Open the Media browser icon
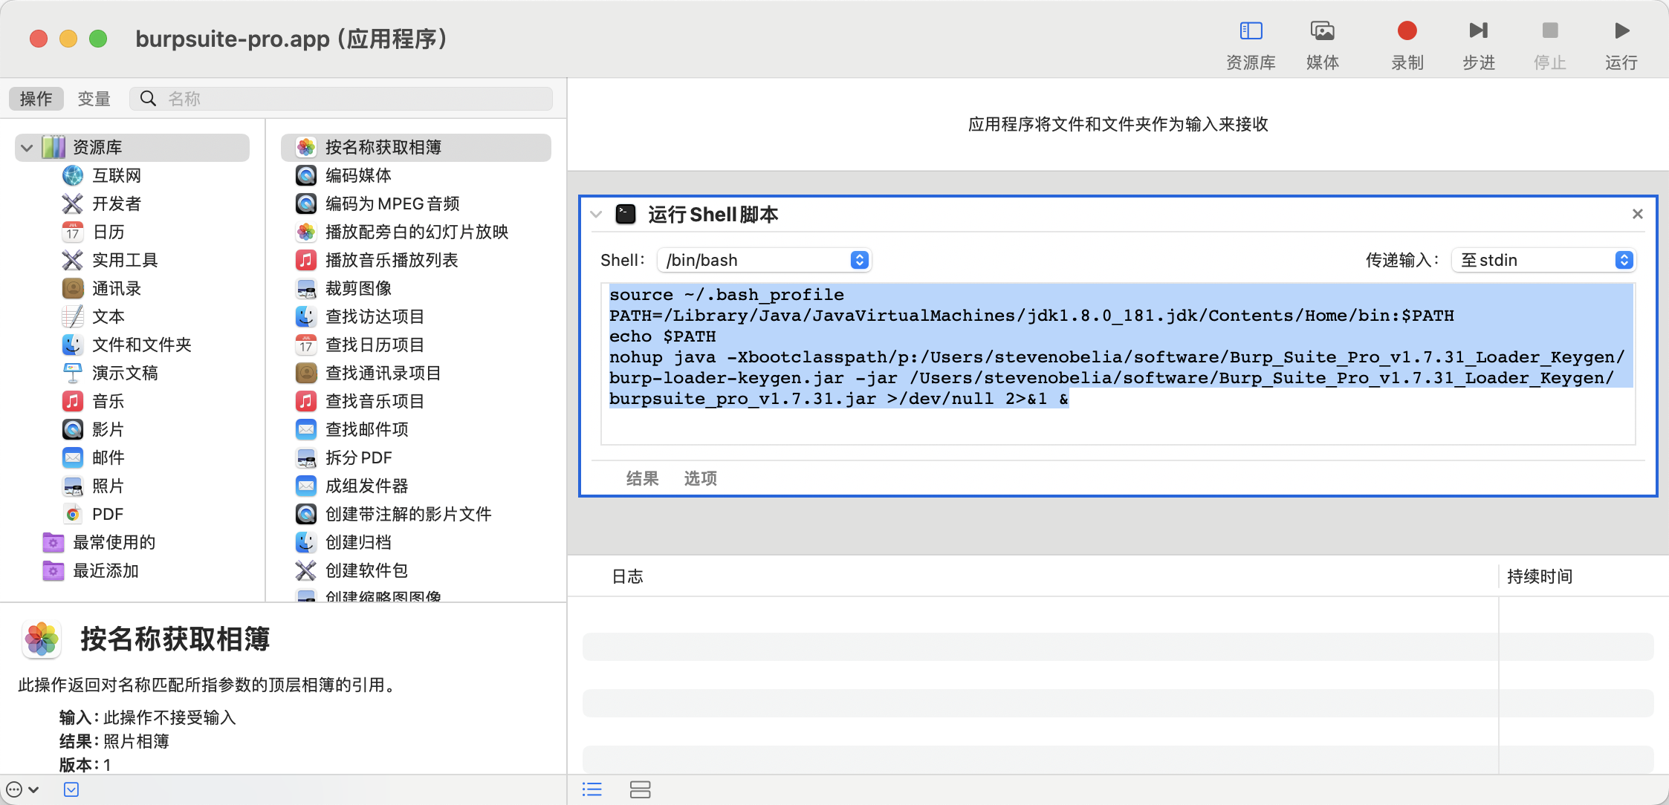Viewport: 1669px width, 805px height. click(1322, 31)
